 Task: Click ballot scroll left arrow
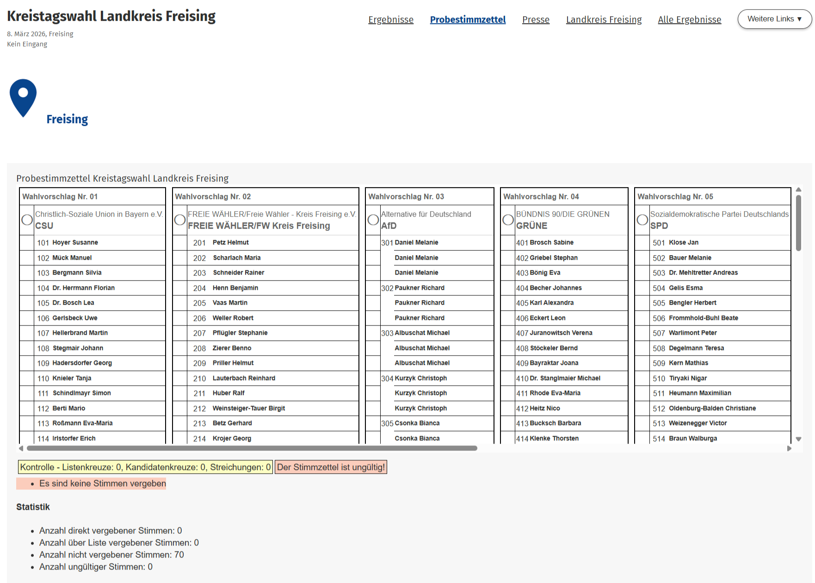(x=21, y=448)
